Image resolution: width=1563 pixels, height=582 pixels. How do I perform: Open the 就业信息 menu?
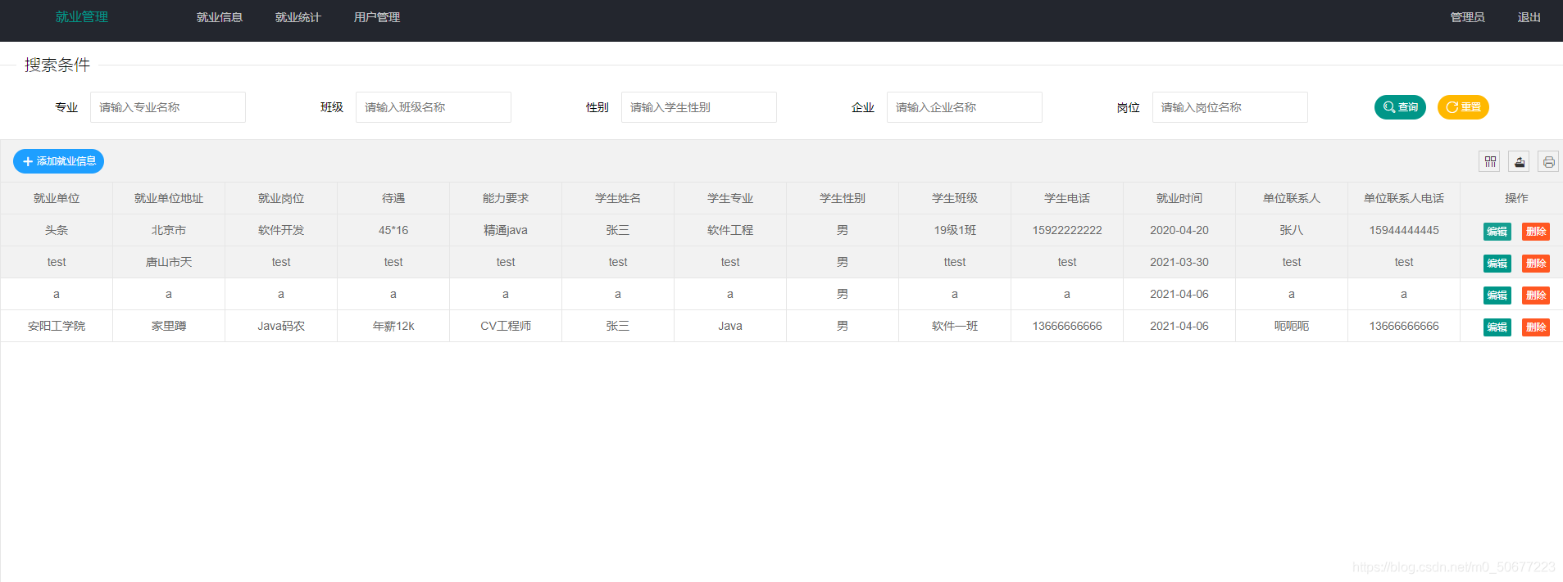pos(220,17)
